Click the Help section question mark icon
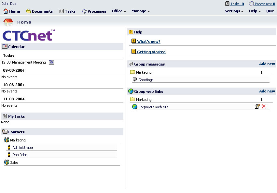Viewport: 277px width, 193px height. (131, 32)
